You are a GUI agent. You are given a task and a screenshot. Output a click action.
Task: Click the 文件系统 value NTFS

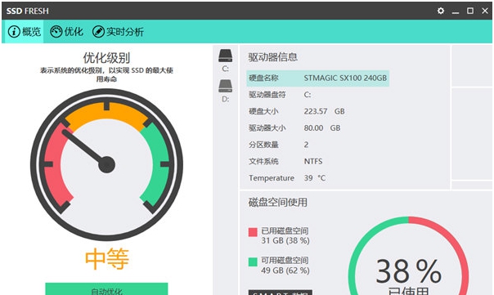click(x=313, y=162)
